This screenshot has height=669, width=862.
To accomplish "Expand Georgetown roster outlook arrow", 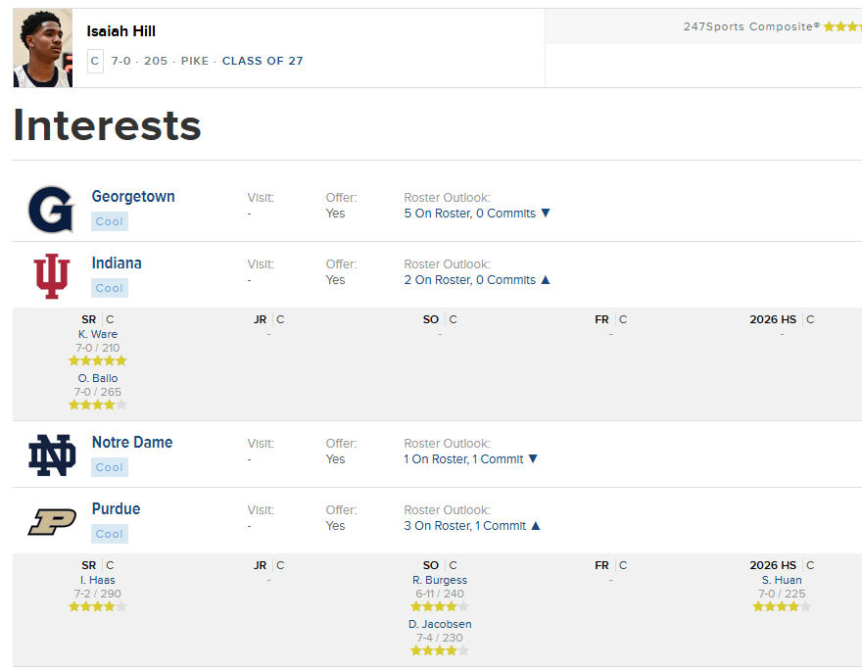I will coord(546,214).
